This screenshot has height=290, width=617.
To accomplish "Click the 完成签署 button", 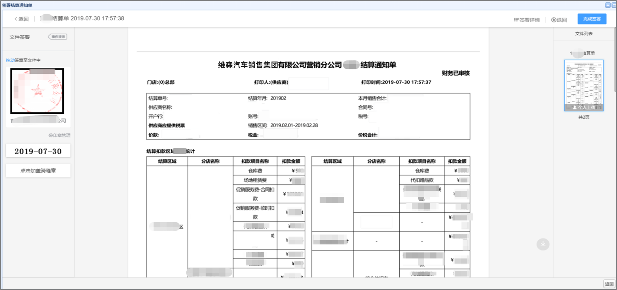I will (x=592, y=19).
